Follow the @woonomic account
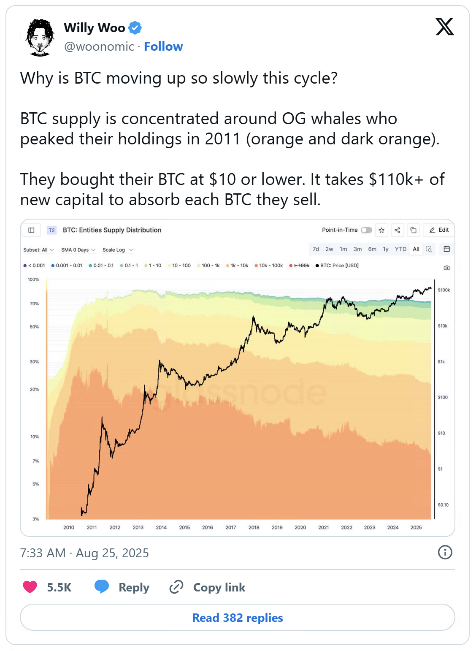The height and width of the screenshot is (651, 476). [x=163, y=46]
